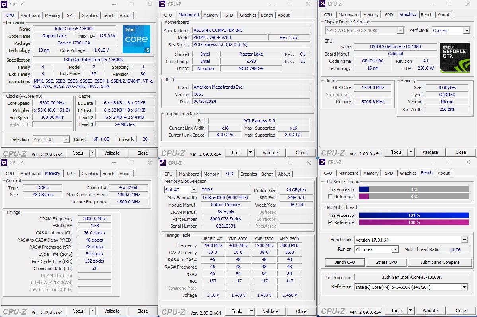Click the Bench CPU button
477x317 pixels.
345,262
